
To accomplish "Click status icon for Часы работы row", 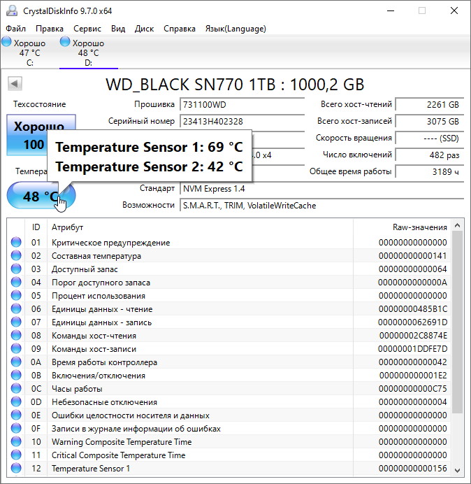I will point(16,388).
